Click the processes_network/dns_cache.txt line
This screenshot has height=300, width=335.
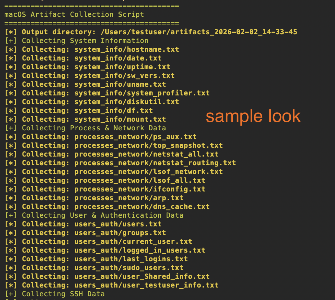(x=142, y=207)
